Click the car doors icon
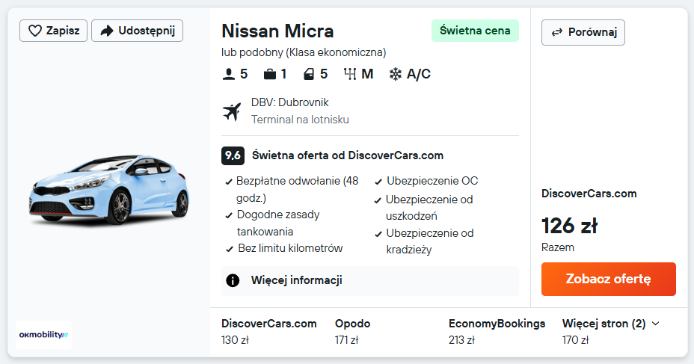 (309, 74)
